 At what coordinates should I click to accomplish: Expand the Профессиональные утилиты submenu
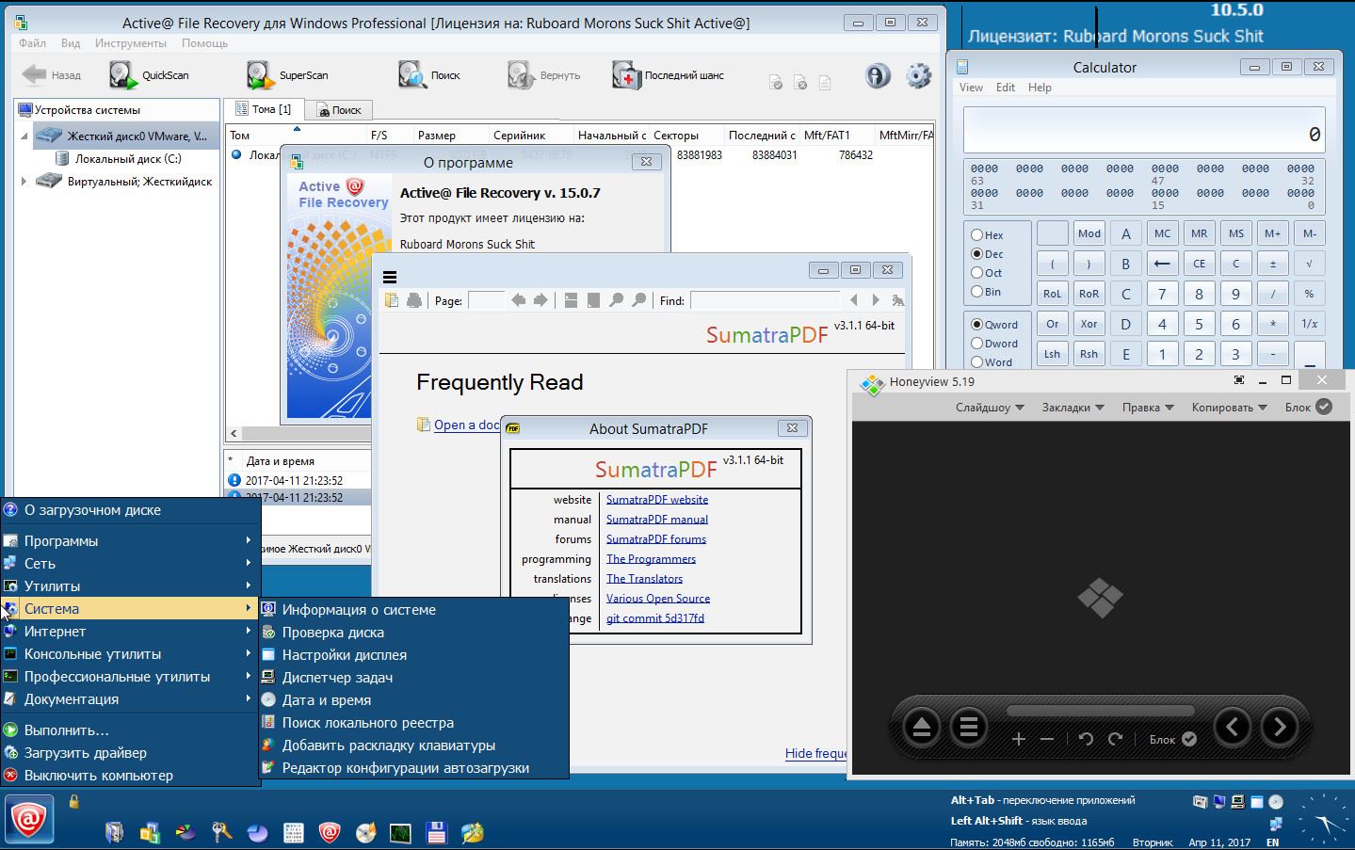pos(130,677)
